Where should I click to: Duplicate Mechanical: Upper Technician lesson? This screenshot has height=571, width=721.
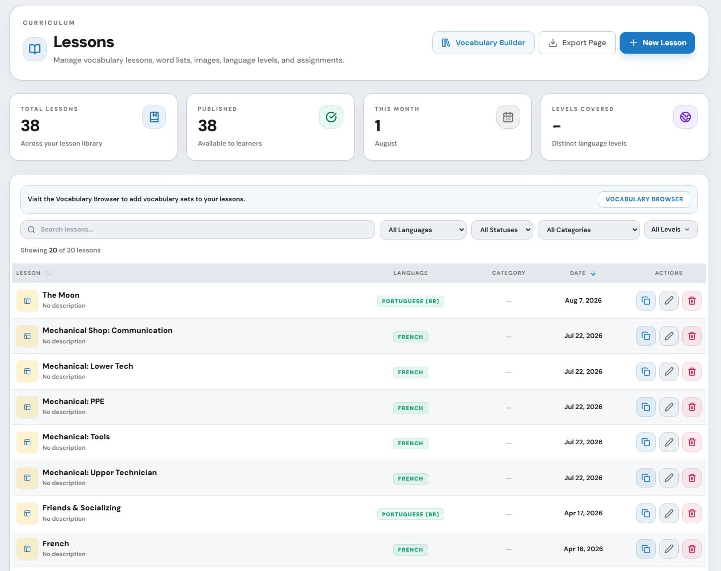point(645,478)
